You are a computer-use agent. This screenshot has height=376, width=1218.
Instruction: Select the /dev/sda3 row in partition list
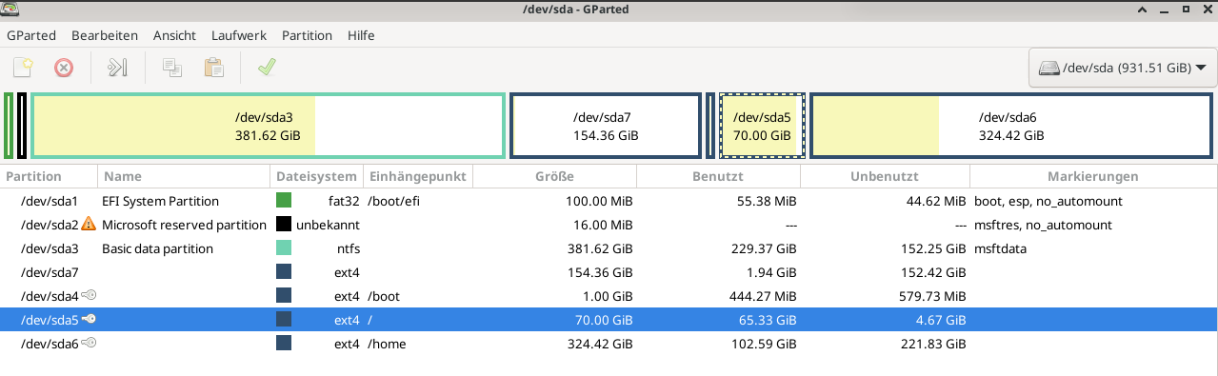(x=609, y=248)
